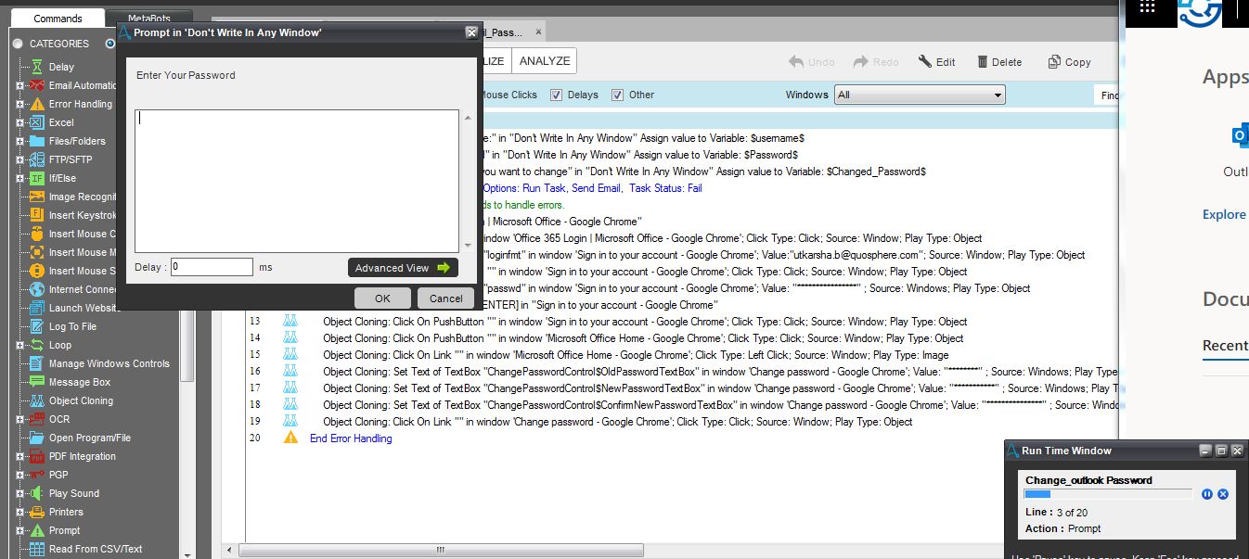Expand the Excel command category
Viewport: 1249px width, 559px height.
click(19, 122)
